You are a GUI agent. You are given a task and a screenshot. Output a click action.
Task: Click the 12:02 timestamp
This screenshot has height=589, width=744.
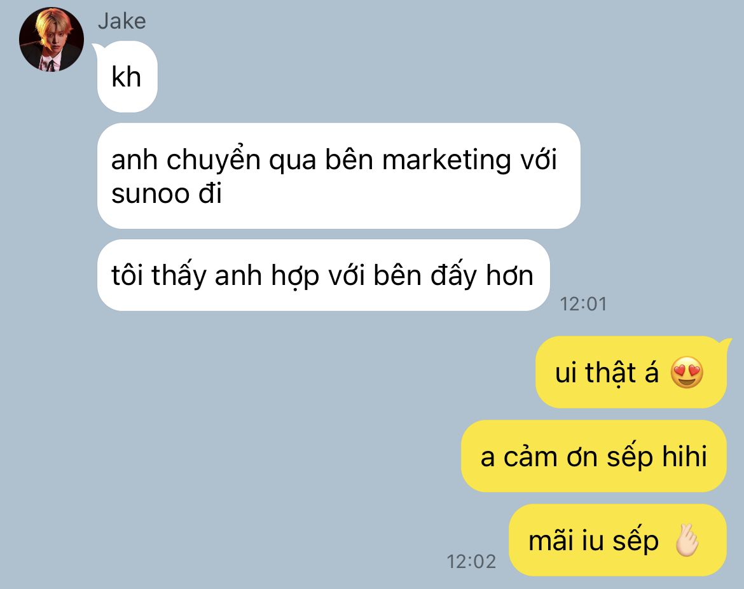pyautogui.click(x=471, y=562)
